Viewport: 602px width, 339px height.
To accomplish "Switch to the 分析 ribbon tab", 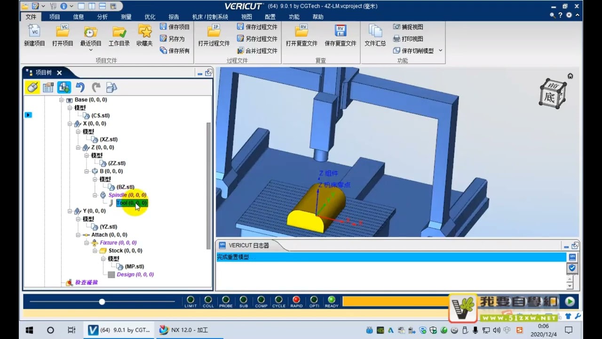I will click(x=102, y=16).
